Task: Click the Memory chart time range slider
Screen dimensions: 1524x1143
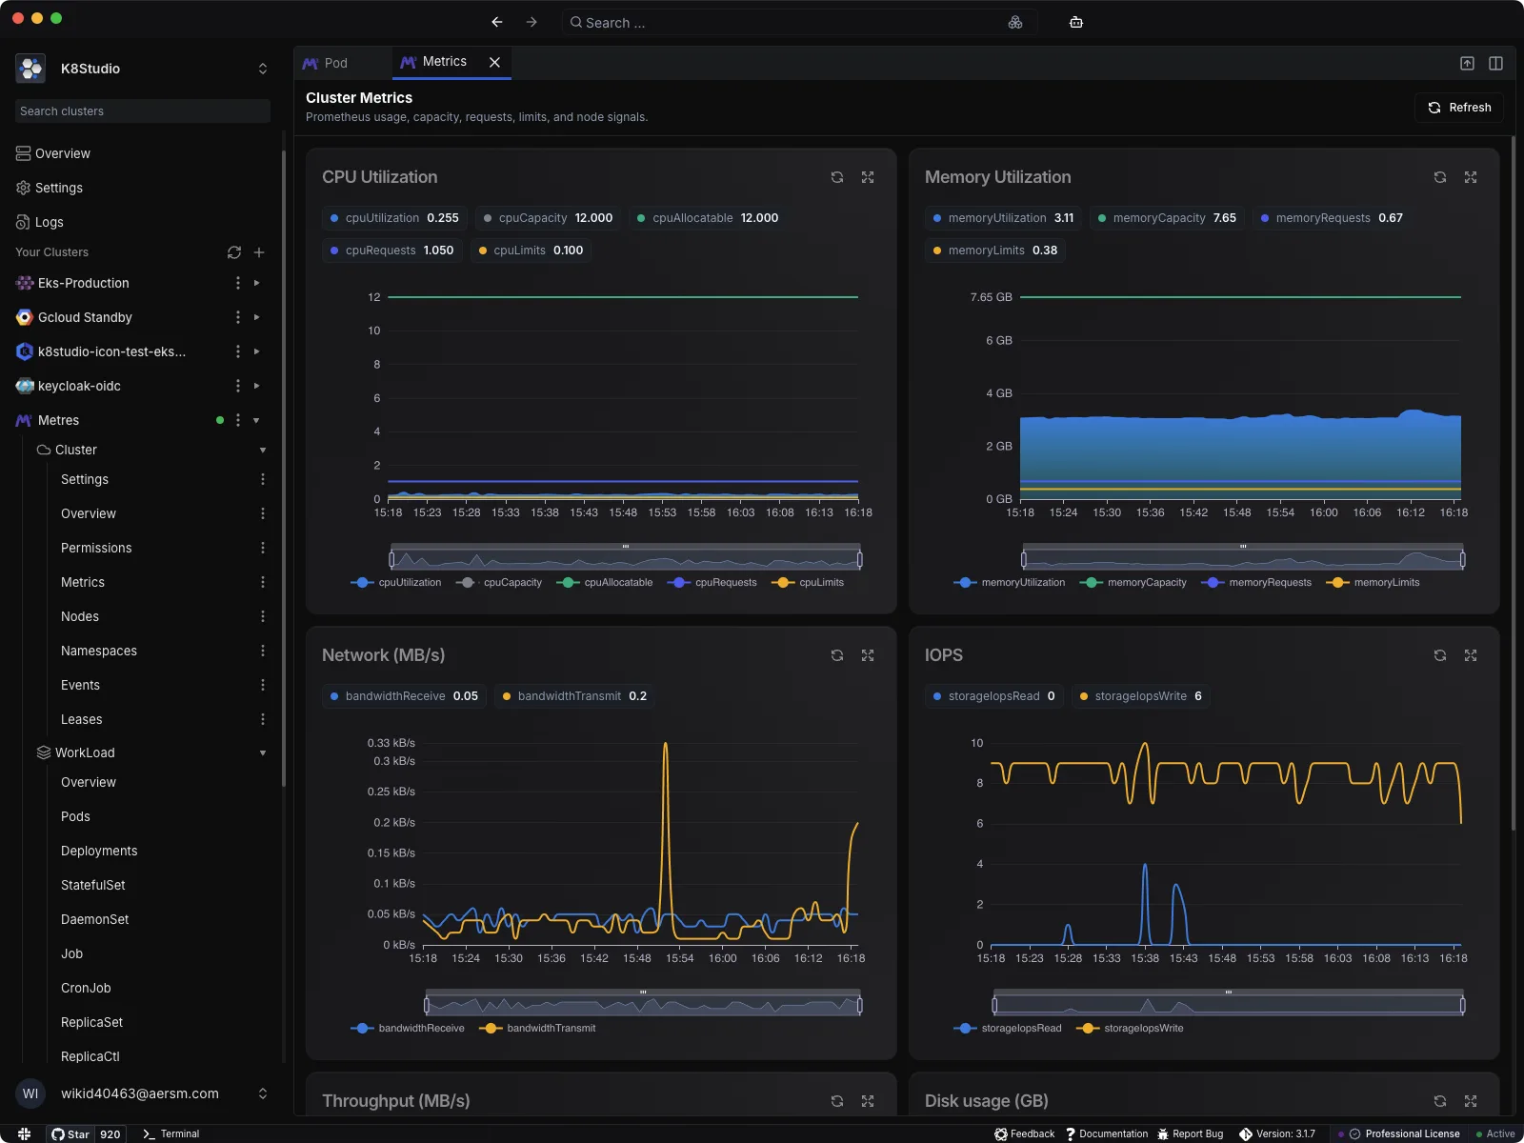Action: point(1243,557)
